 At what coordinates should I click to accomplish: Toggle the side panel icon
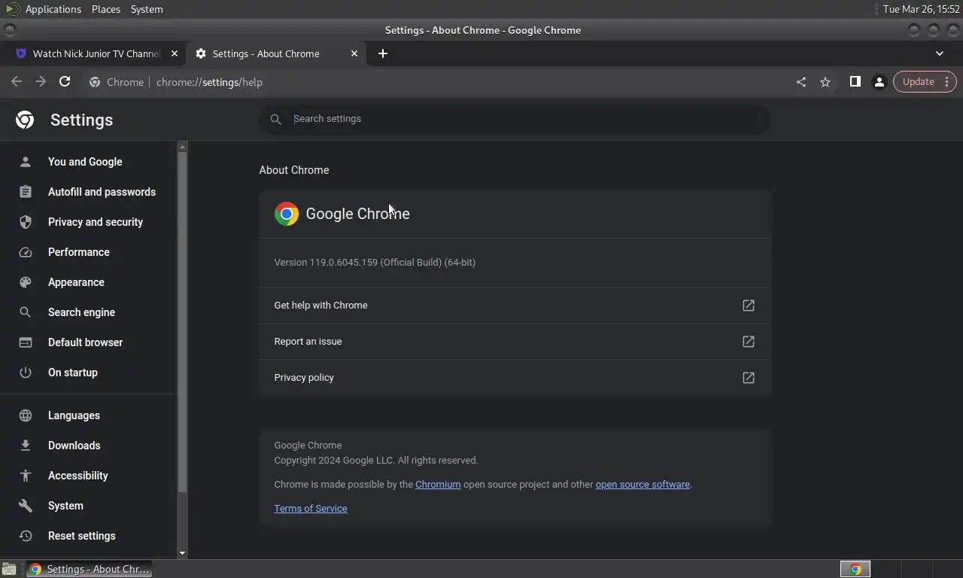pos(855,81)
